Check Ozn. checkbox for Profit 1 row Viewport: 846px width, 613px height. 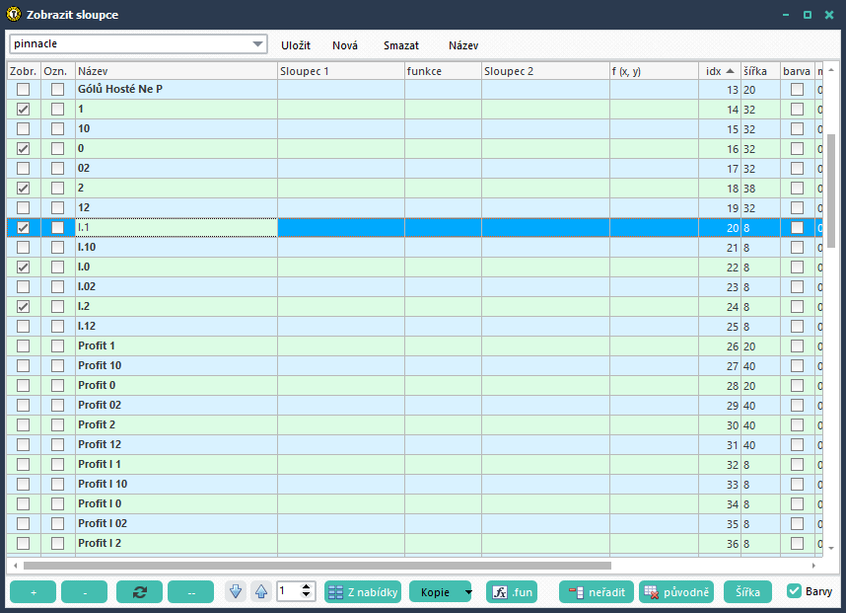point(58,345)
